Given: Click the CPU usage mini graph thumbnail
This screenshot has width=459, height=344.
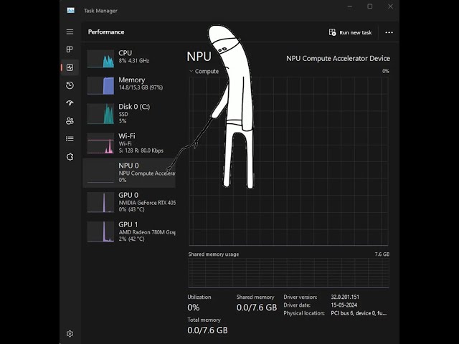Looking at the screenshot, I should pyautogui.click(x=100, y=59).
